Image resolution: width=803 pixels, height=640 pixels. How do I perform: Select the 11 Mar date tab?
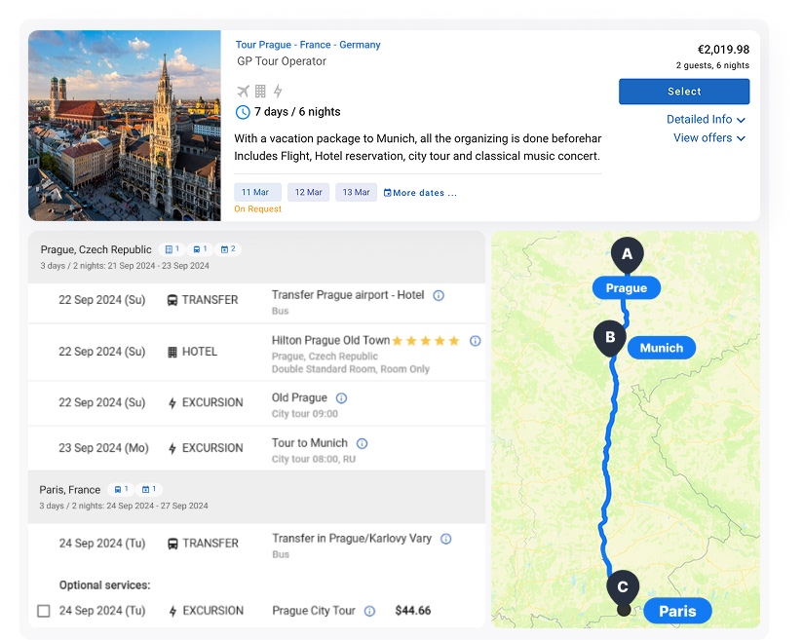click(x=256, y=192)
